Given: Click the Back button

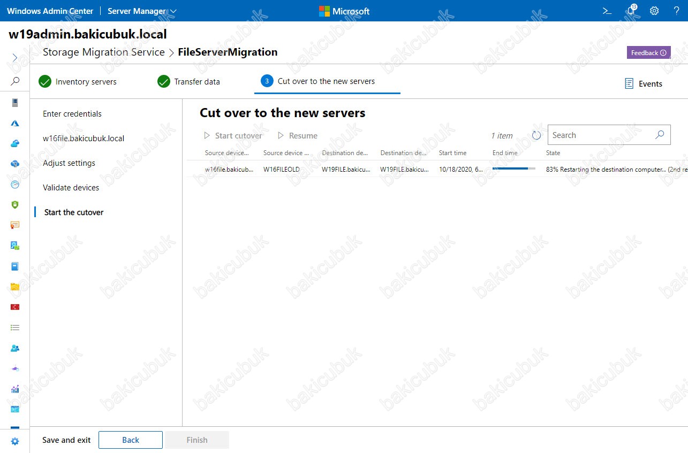Looking at the screenshot, I should point(131,440).
